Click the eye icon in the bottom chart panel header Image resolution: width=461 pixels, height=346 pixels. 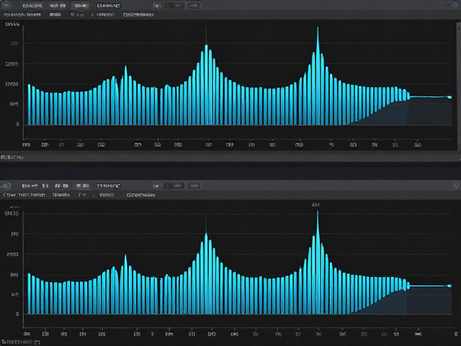click(5, 186)
